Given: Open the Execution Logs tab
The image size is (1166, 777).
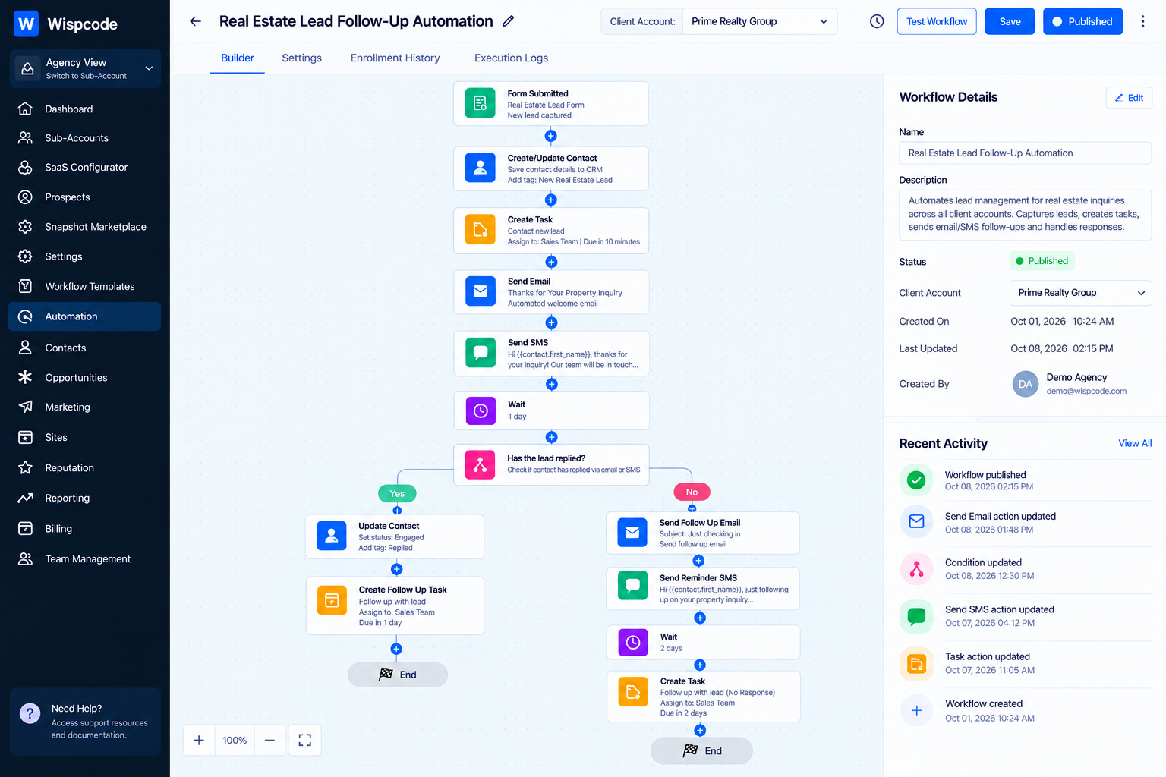Looking at the screenshot, I should (x=511, y=58).
